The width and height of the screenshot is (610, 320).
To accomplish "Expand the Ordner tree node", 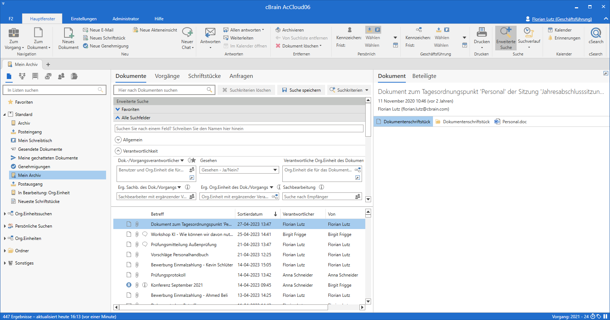I will point(5,251).
